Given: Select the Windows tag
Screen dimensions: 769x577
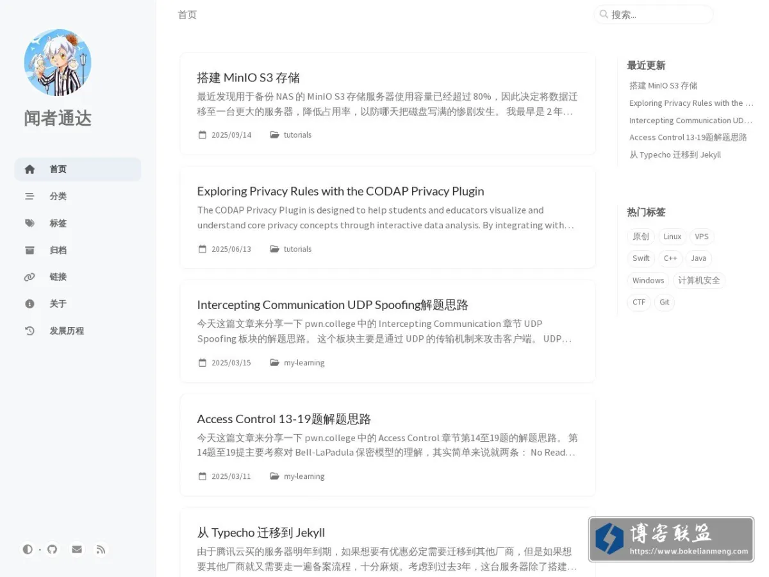Looking at the screenshot, I should click(x=648, y=280).
